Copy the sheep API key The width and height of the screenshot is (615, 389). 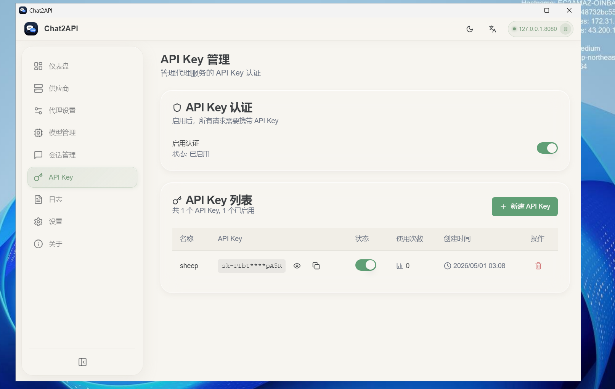(316, 266)
